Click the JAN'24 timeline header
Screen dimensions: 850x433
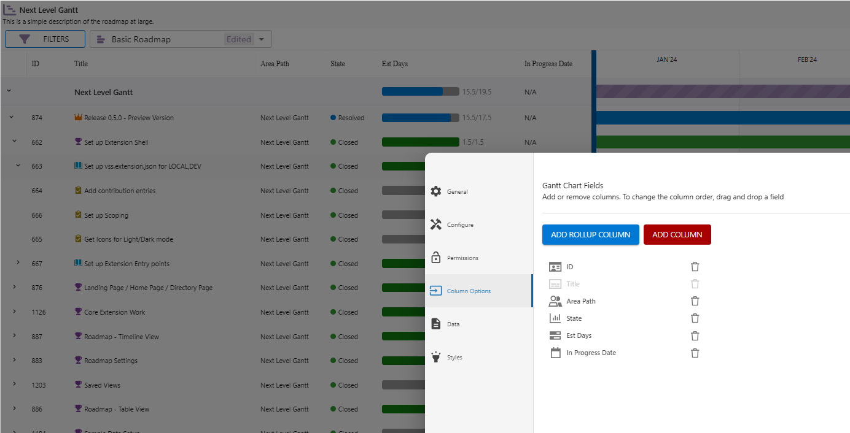pyautogui.click(x=666, y=59)
